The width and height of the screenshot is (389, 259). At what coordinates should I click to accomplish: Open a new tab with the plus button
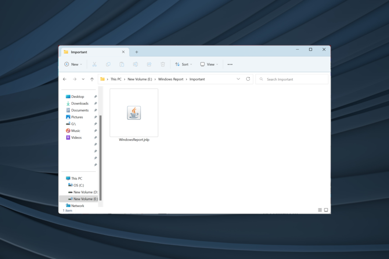137,52
